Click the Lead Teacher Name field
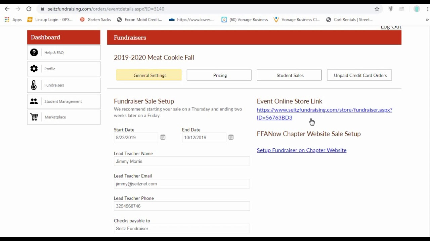The image size is (430, 241). tap(182, 161)
